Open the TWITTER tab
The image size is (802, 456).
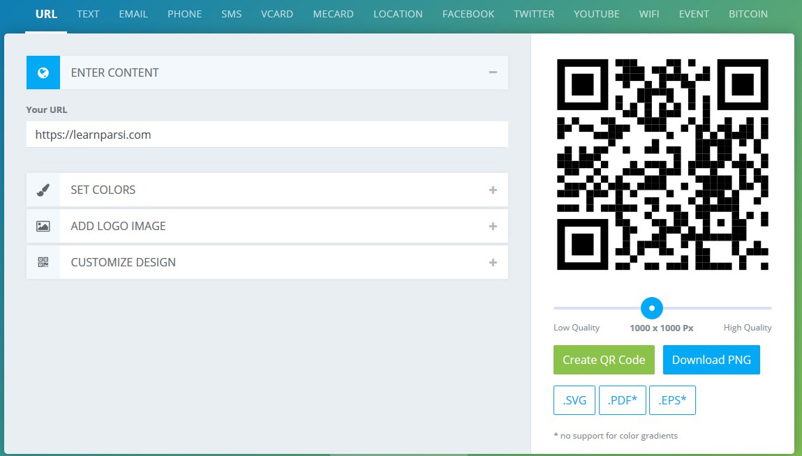(534, 15)
